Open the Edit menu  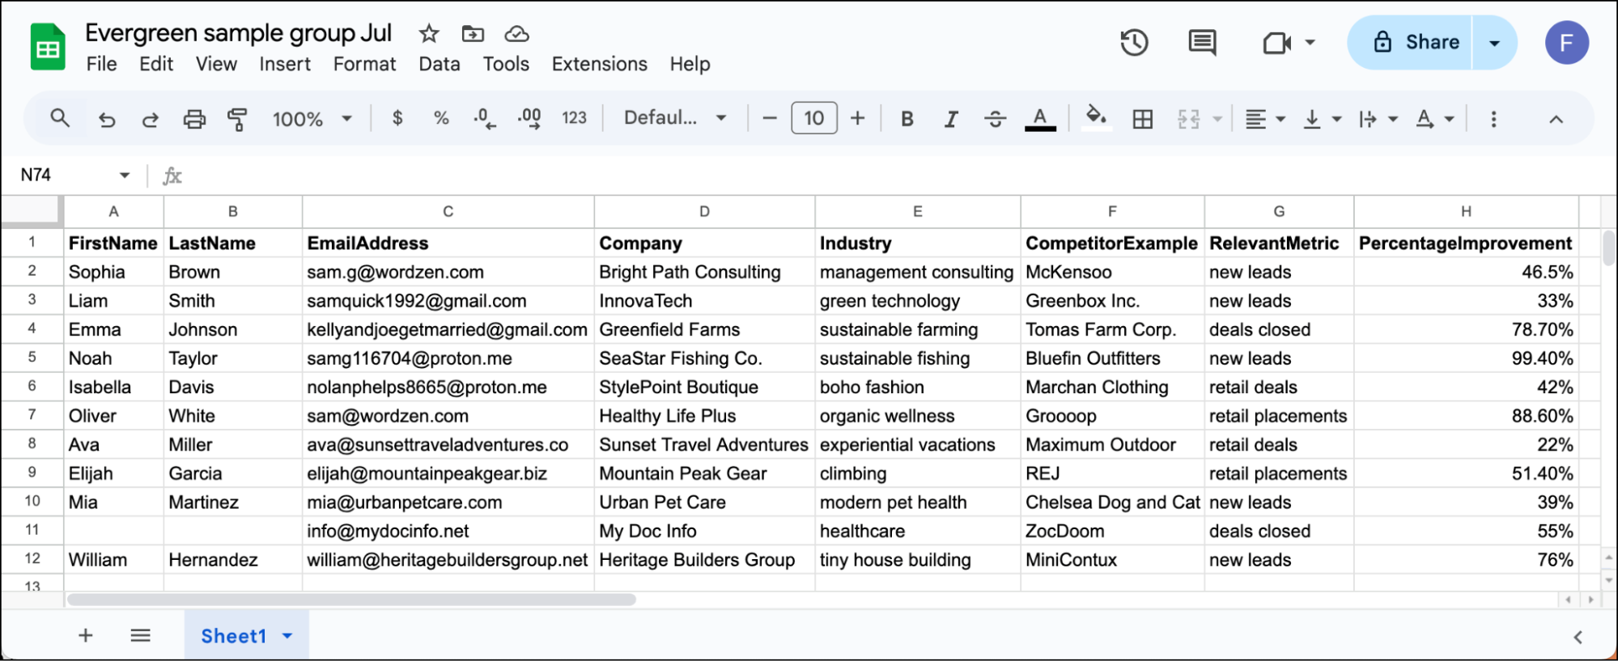156,64
